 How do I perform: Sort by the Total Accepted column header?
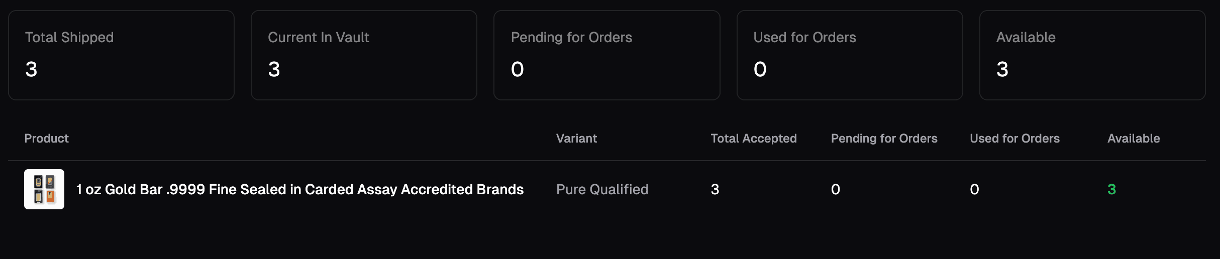tap(753, 139)
